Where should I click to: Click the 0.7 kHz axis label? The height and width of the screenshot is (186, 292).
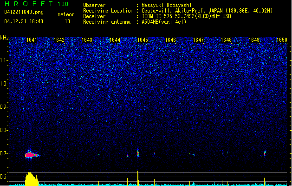pos(4,153)
